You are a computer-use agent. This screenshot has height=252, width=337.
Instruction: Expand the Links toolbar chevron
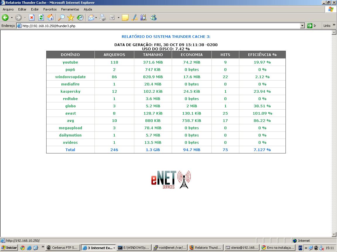click(334, 25)
